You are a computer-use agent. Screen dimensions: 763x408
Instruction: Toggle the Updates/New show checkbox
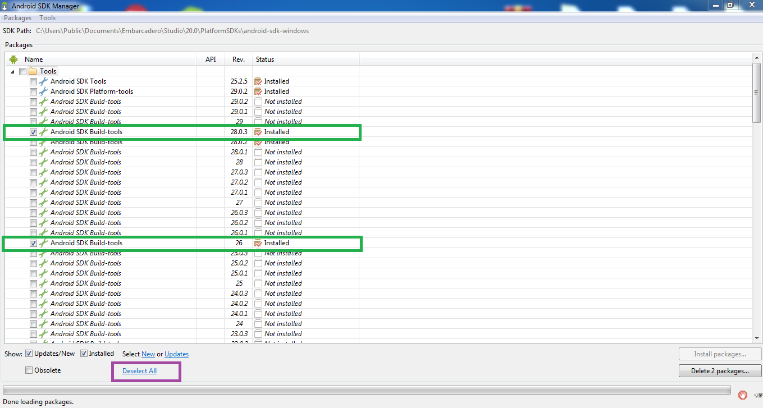tap(29, 354)
